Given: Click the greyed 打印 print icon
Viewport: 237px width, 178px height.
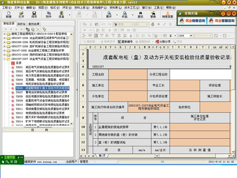Looking at the screenshot, I should [x=79, y=15].
